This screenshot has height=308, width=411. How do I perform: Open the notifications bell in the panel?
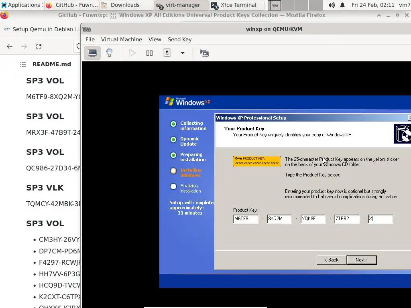click(x=342, y=5)
